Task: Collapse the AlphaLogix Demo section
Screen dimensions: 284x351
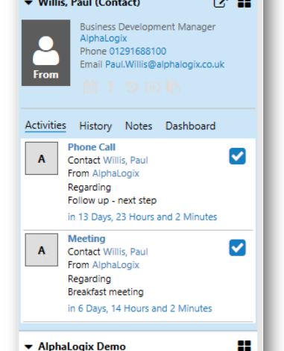Action: point(29,347)
